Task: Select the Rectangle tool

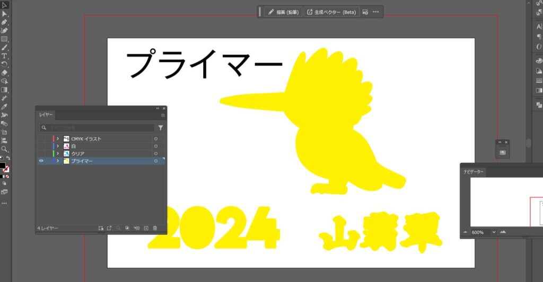Action: tap(4, 39)
